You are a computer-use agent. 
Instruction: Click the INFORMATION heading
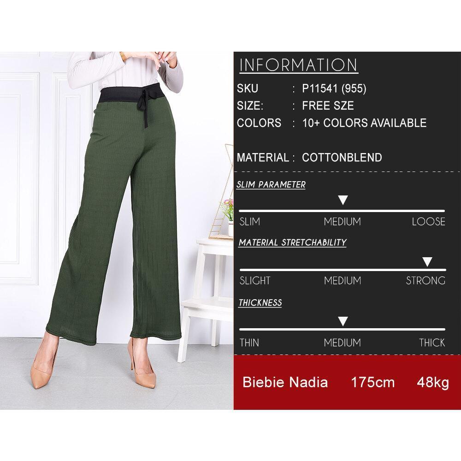[x=298, y=65]
